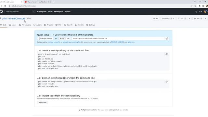Click the repository clone URL field
This screenshot has height=117, width=208.
(x=118, y=38)
